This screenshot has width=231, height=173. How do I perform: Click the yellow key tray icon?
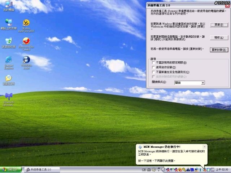184,170
